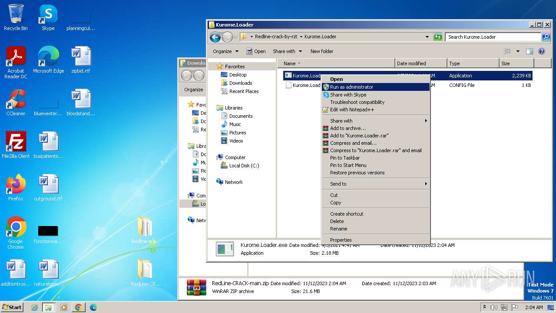Screen dimensions: 556x313
Task: Choose Cut from the context menu
Action: (x=376, y=195)
